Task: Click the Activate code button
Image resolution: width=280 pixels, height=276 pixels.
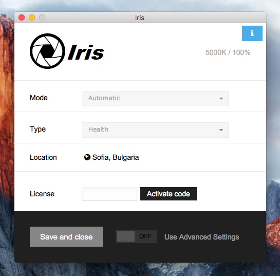Action: [169, 194]
